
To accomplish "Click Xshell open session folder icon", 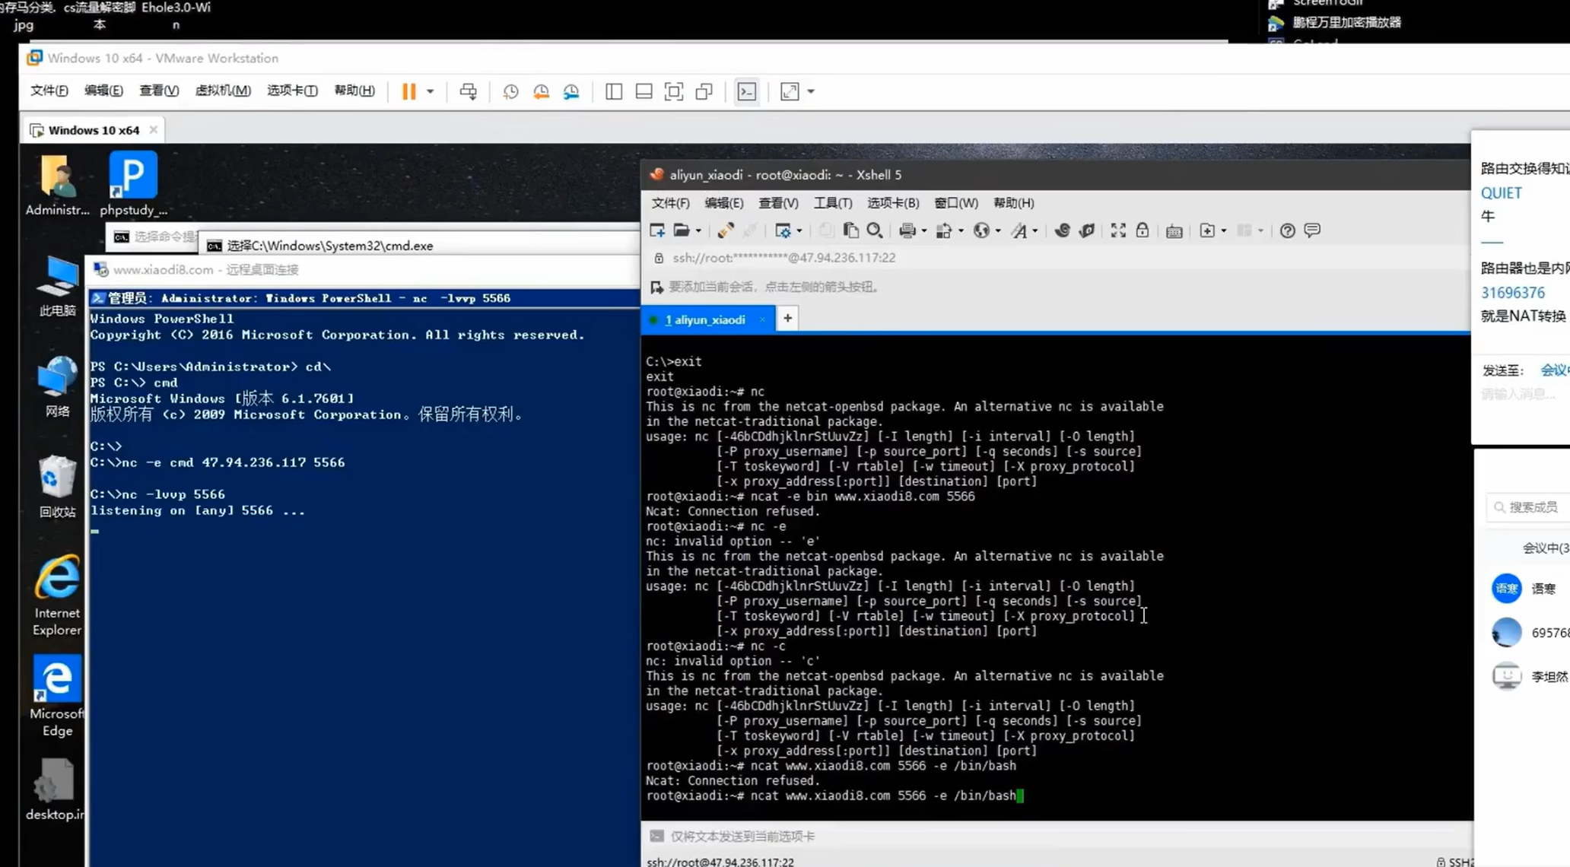I will point(682,230).
